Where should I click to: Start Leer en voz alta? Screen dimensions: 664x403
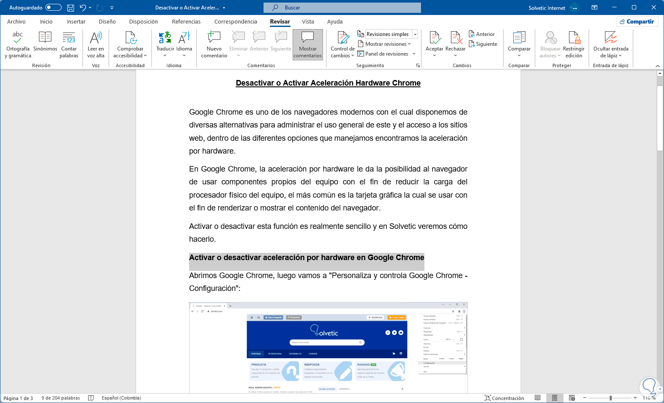point(96,44)
